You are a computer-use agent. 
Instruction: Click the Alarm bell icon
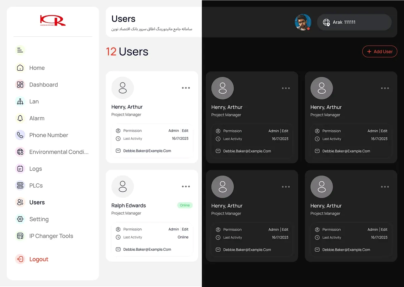pyautogui.click(x=20, y=118)
